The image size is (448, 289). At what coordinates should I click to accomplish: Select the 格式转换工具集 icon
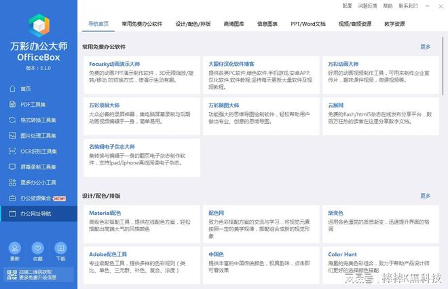(12, 120)
